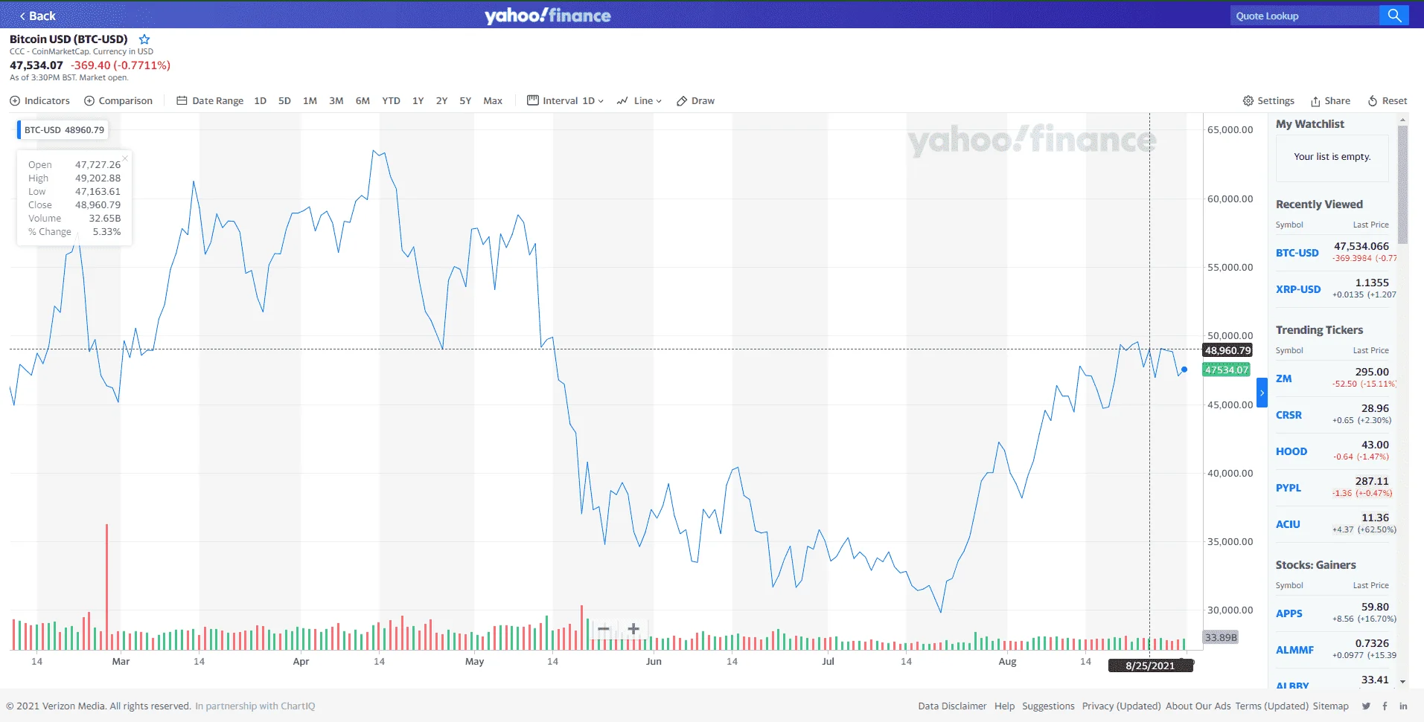Zoom in chart with plus button
This screenshot has height=722, width=1424.
633,629
